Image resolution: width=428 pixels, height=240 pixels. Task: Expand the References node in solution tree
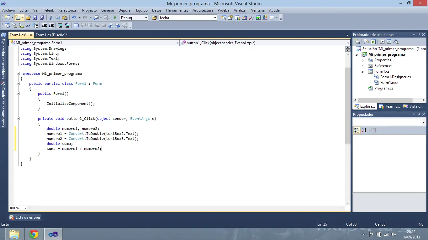pyautogui.click(x=363, y=66)
